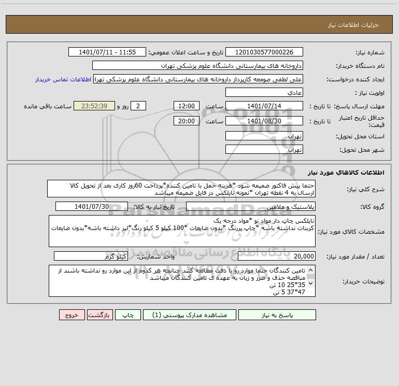Click the need date field 1401/07/30

pyautogui.click(x=92, y=206)
